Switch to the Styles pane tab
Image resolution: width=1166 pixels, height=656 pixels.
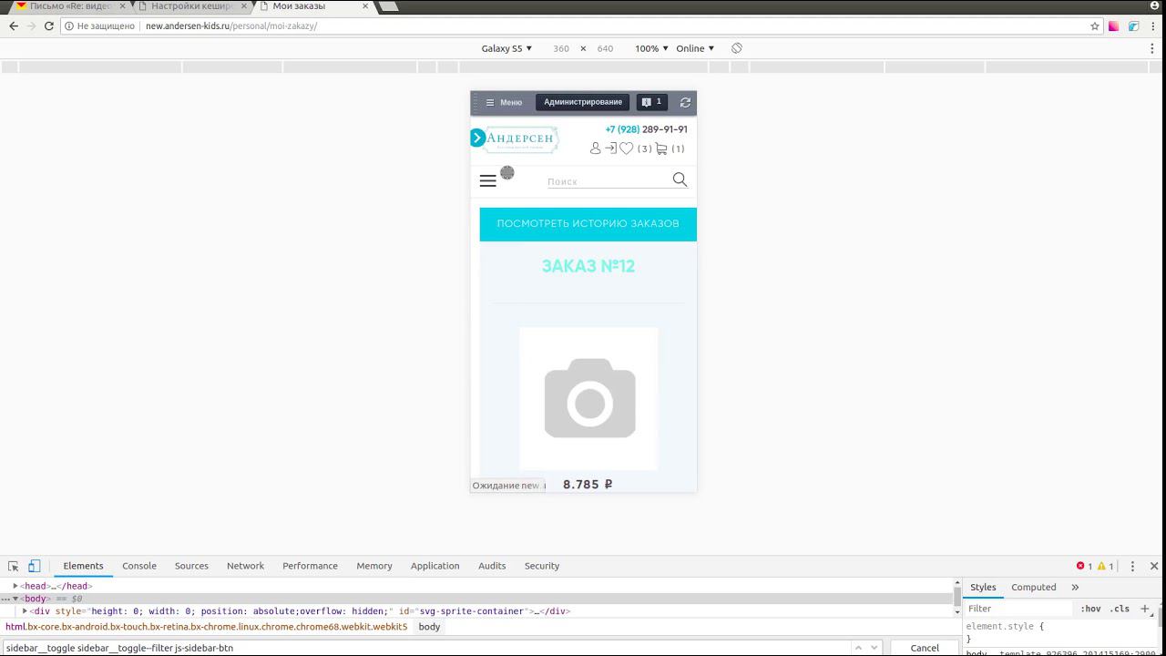983,588
